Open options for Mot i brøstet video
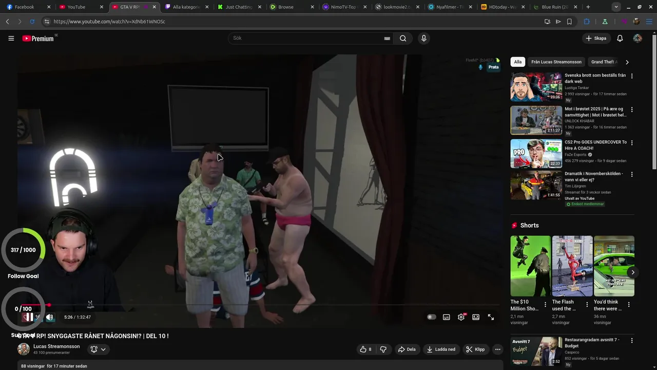Screen dimensions: 657x370 click(632, 109)
